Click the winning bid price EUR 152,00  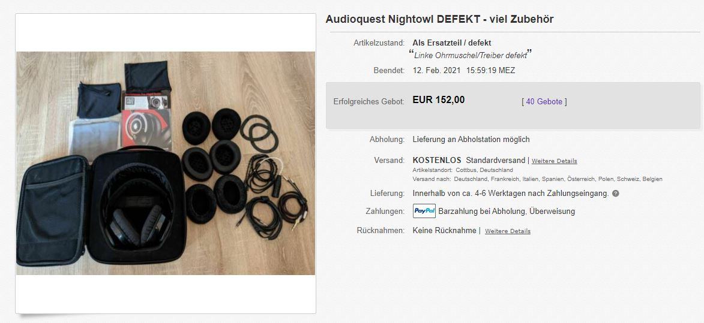click(x=439, y=100)
